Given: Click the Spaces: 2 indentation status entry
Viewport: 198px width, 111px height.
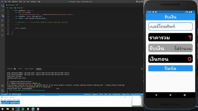Looking at the screenshot, I should [x=95, y=94].
